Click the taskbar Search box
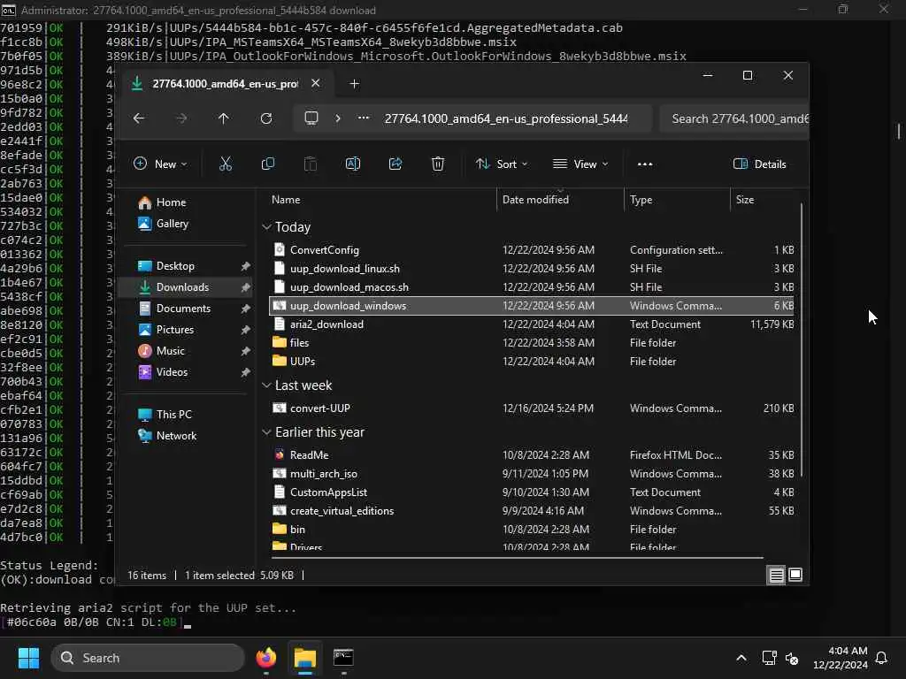Image resolution: width=906 pixels, height=679 pixels. coord(148,658)
